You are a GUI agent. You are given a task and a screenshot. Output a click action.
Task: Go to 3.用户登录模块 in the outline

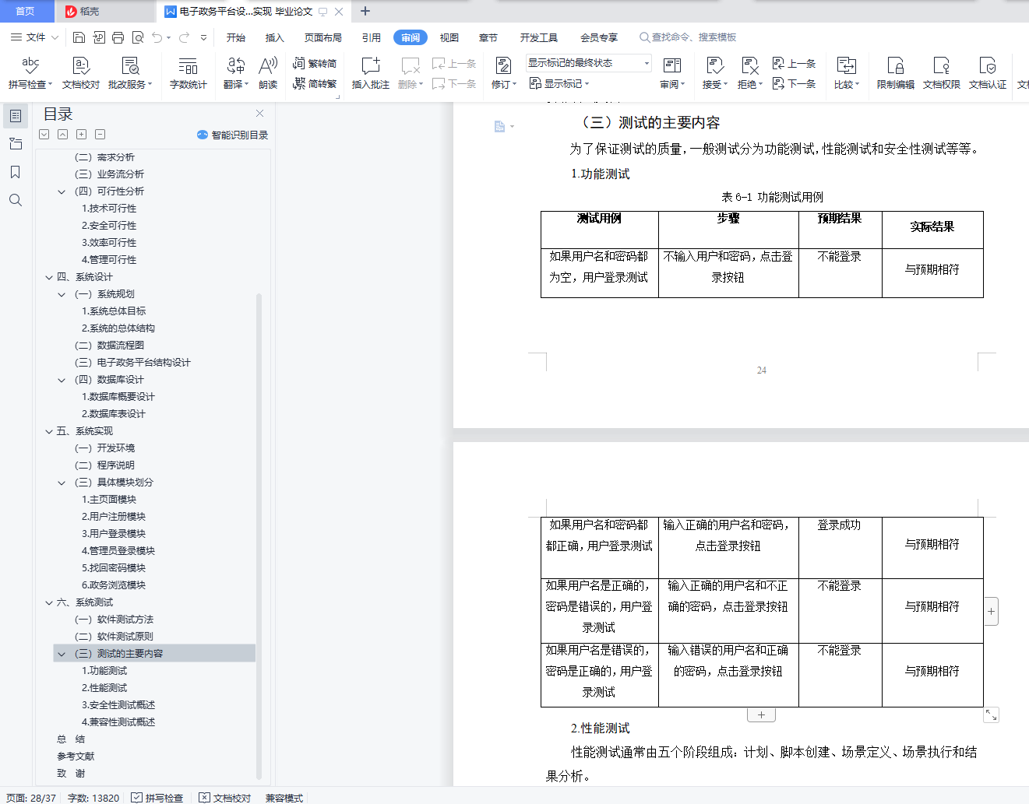pyautogui.click(x=114, y=534)
